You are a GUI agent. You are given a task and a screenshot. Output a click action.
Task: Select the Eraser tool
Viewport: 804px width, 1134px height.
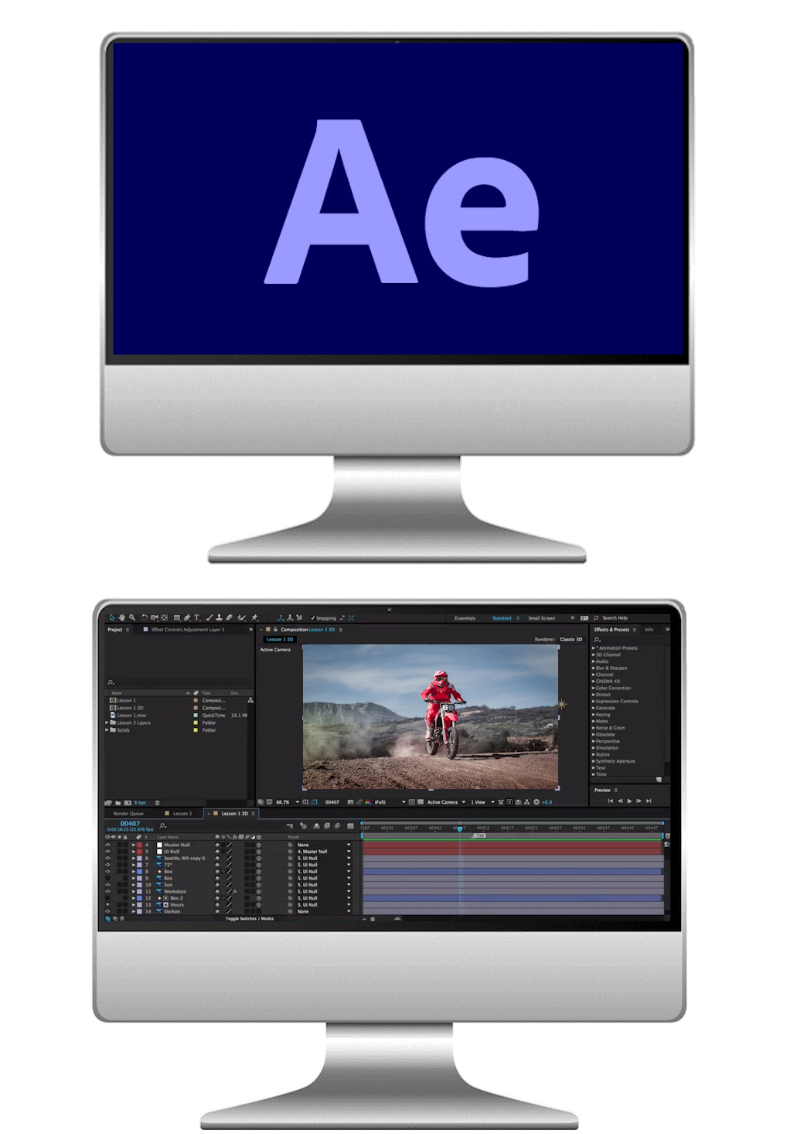tap(229, 617)
